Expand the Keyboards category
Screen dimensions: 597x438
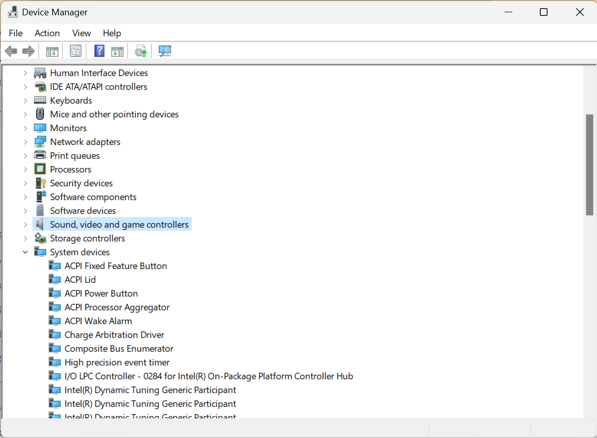25,100
